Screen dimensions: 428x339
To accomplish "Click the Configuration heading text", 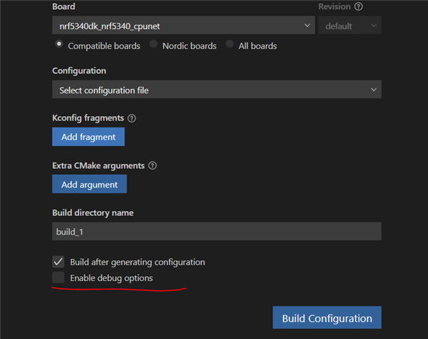I will (79, 71).
